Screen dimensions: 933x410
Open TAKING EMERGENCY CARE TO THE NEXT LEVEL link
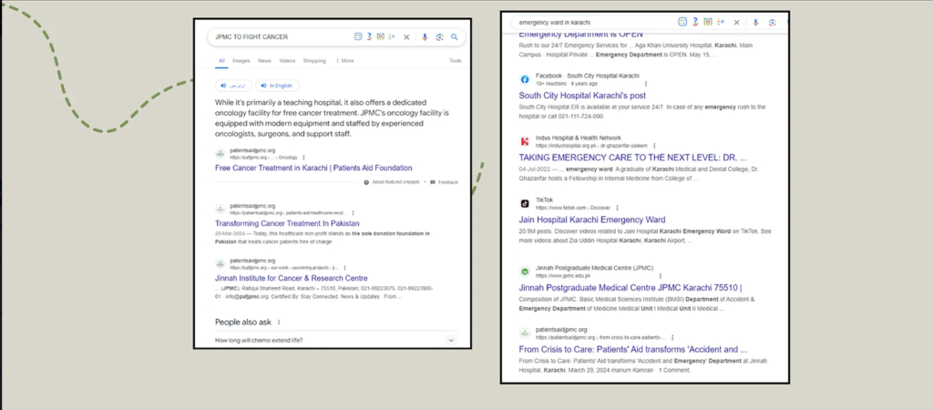point(632,158)
